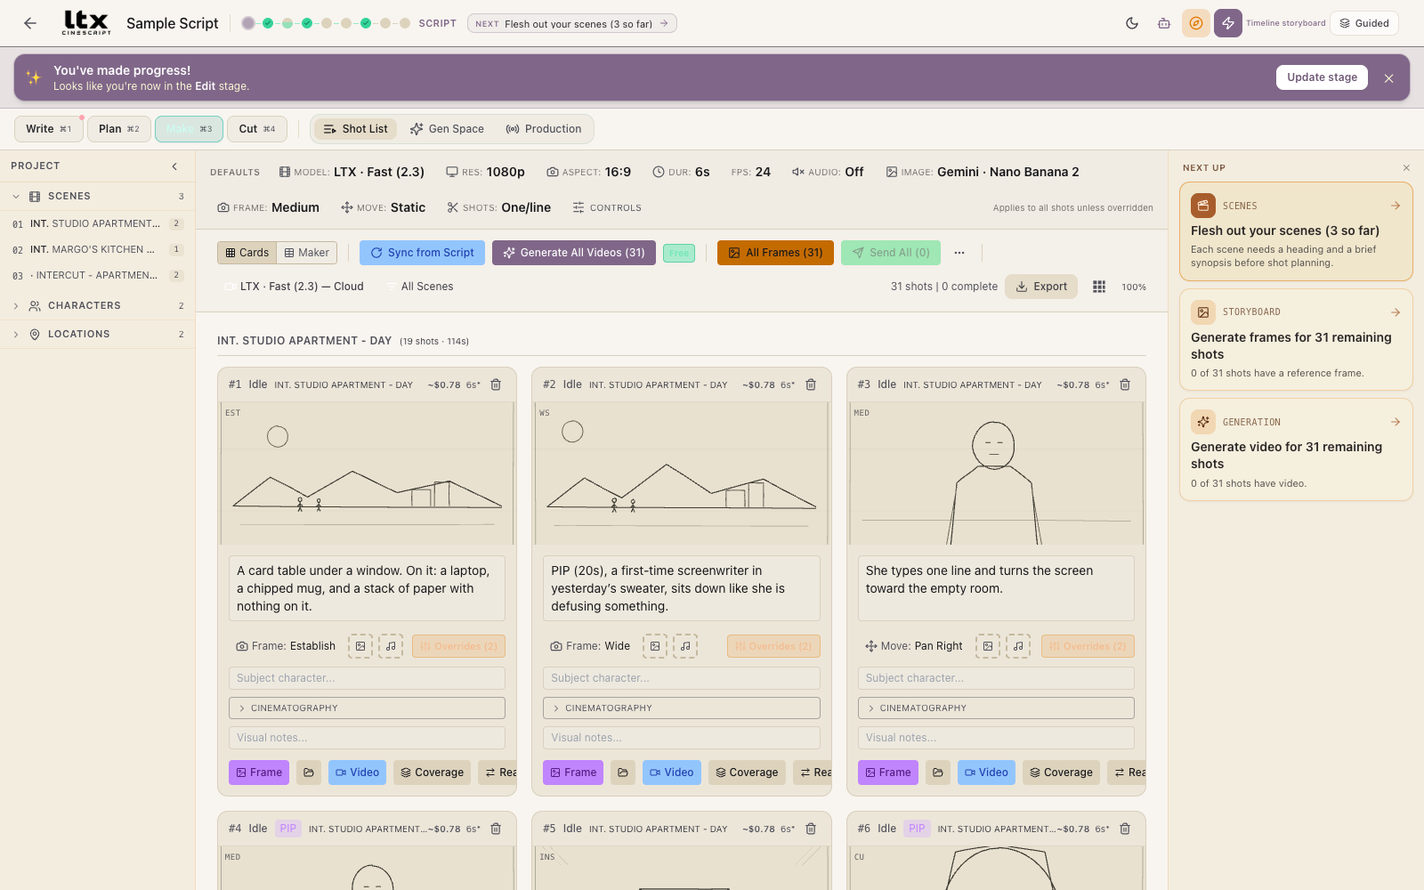Open the Production view
This screenshot has height=890, width=1424.
pyautogui.click(x=544, y=129)
